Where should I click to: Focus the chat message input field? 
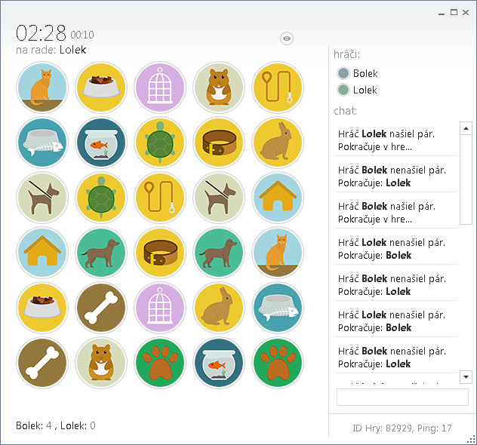click(402, 397)
